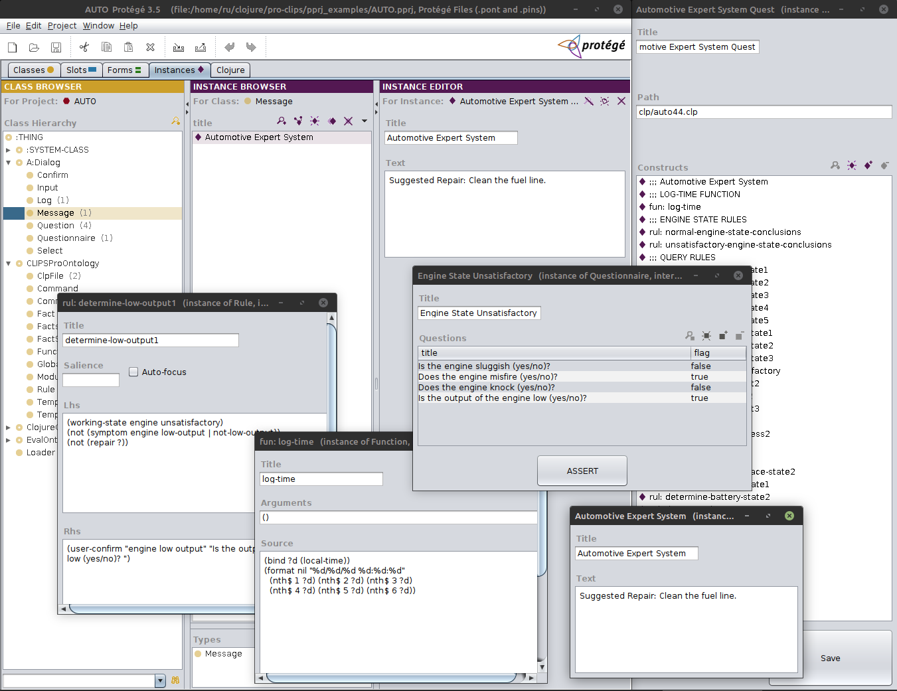Click the log-time Arguments field
Screen dimensions: 897x691
tap(398, 517)
